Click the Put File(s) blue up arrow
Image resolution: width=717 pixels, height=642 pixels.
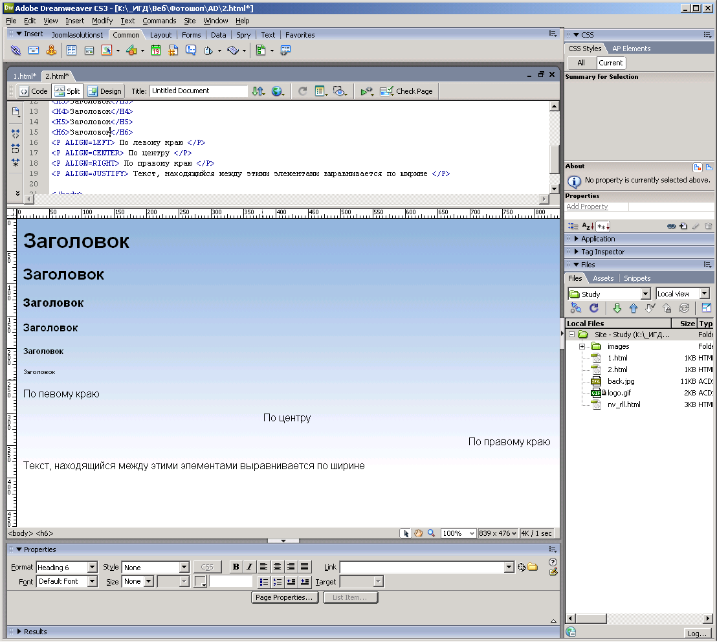(x=634, y=308)
